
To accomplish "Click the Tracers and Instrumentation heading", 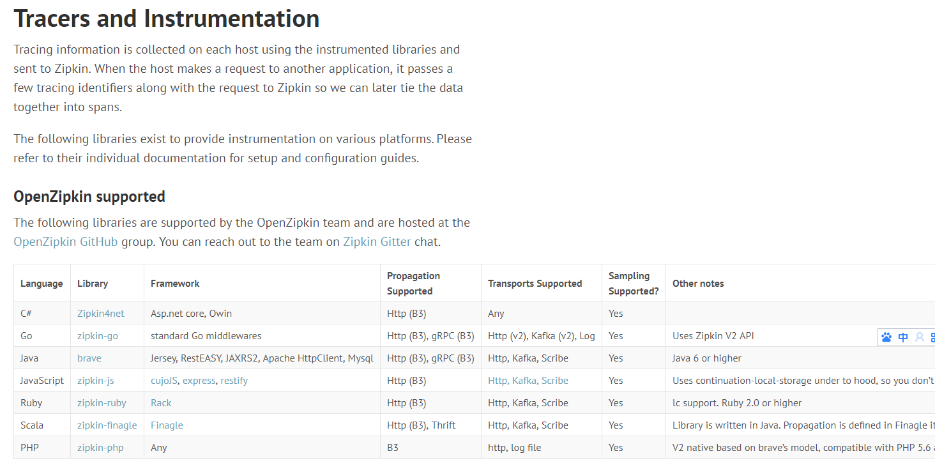I will pos(167,19).
